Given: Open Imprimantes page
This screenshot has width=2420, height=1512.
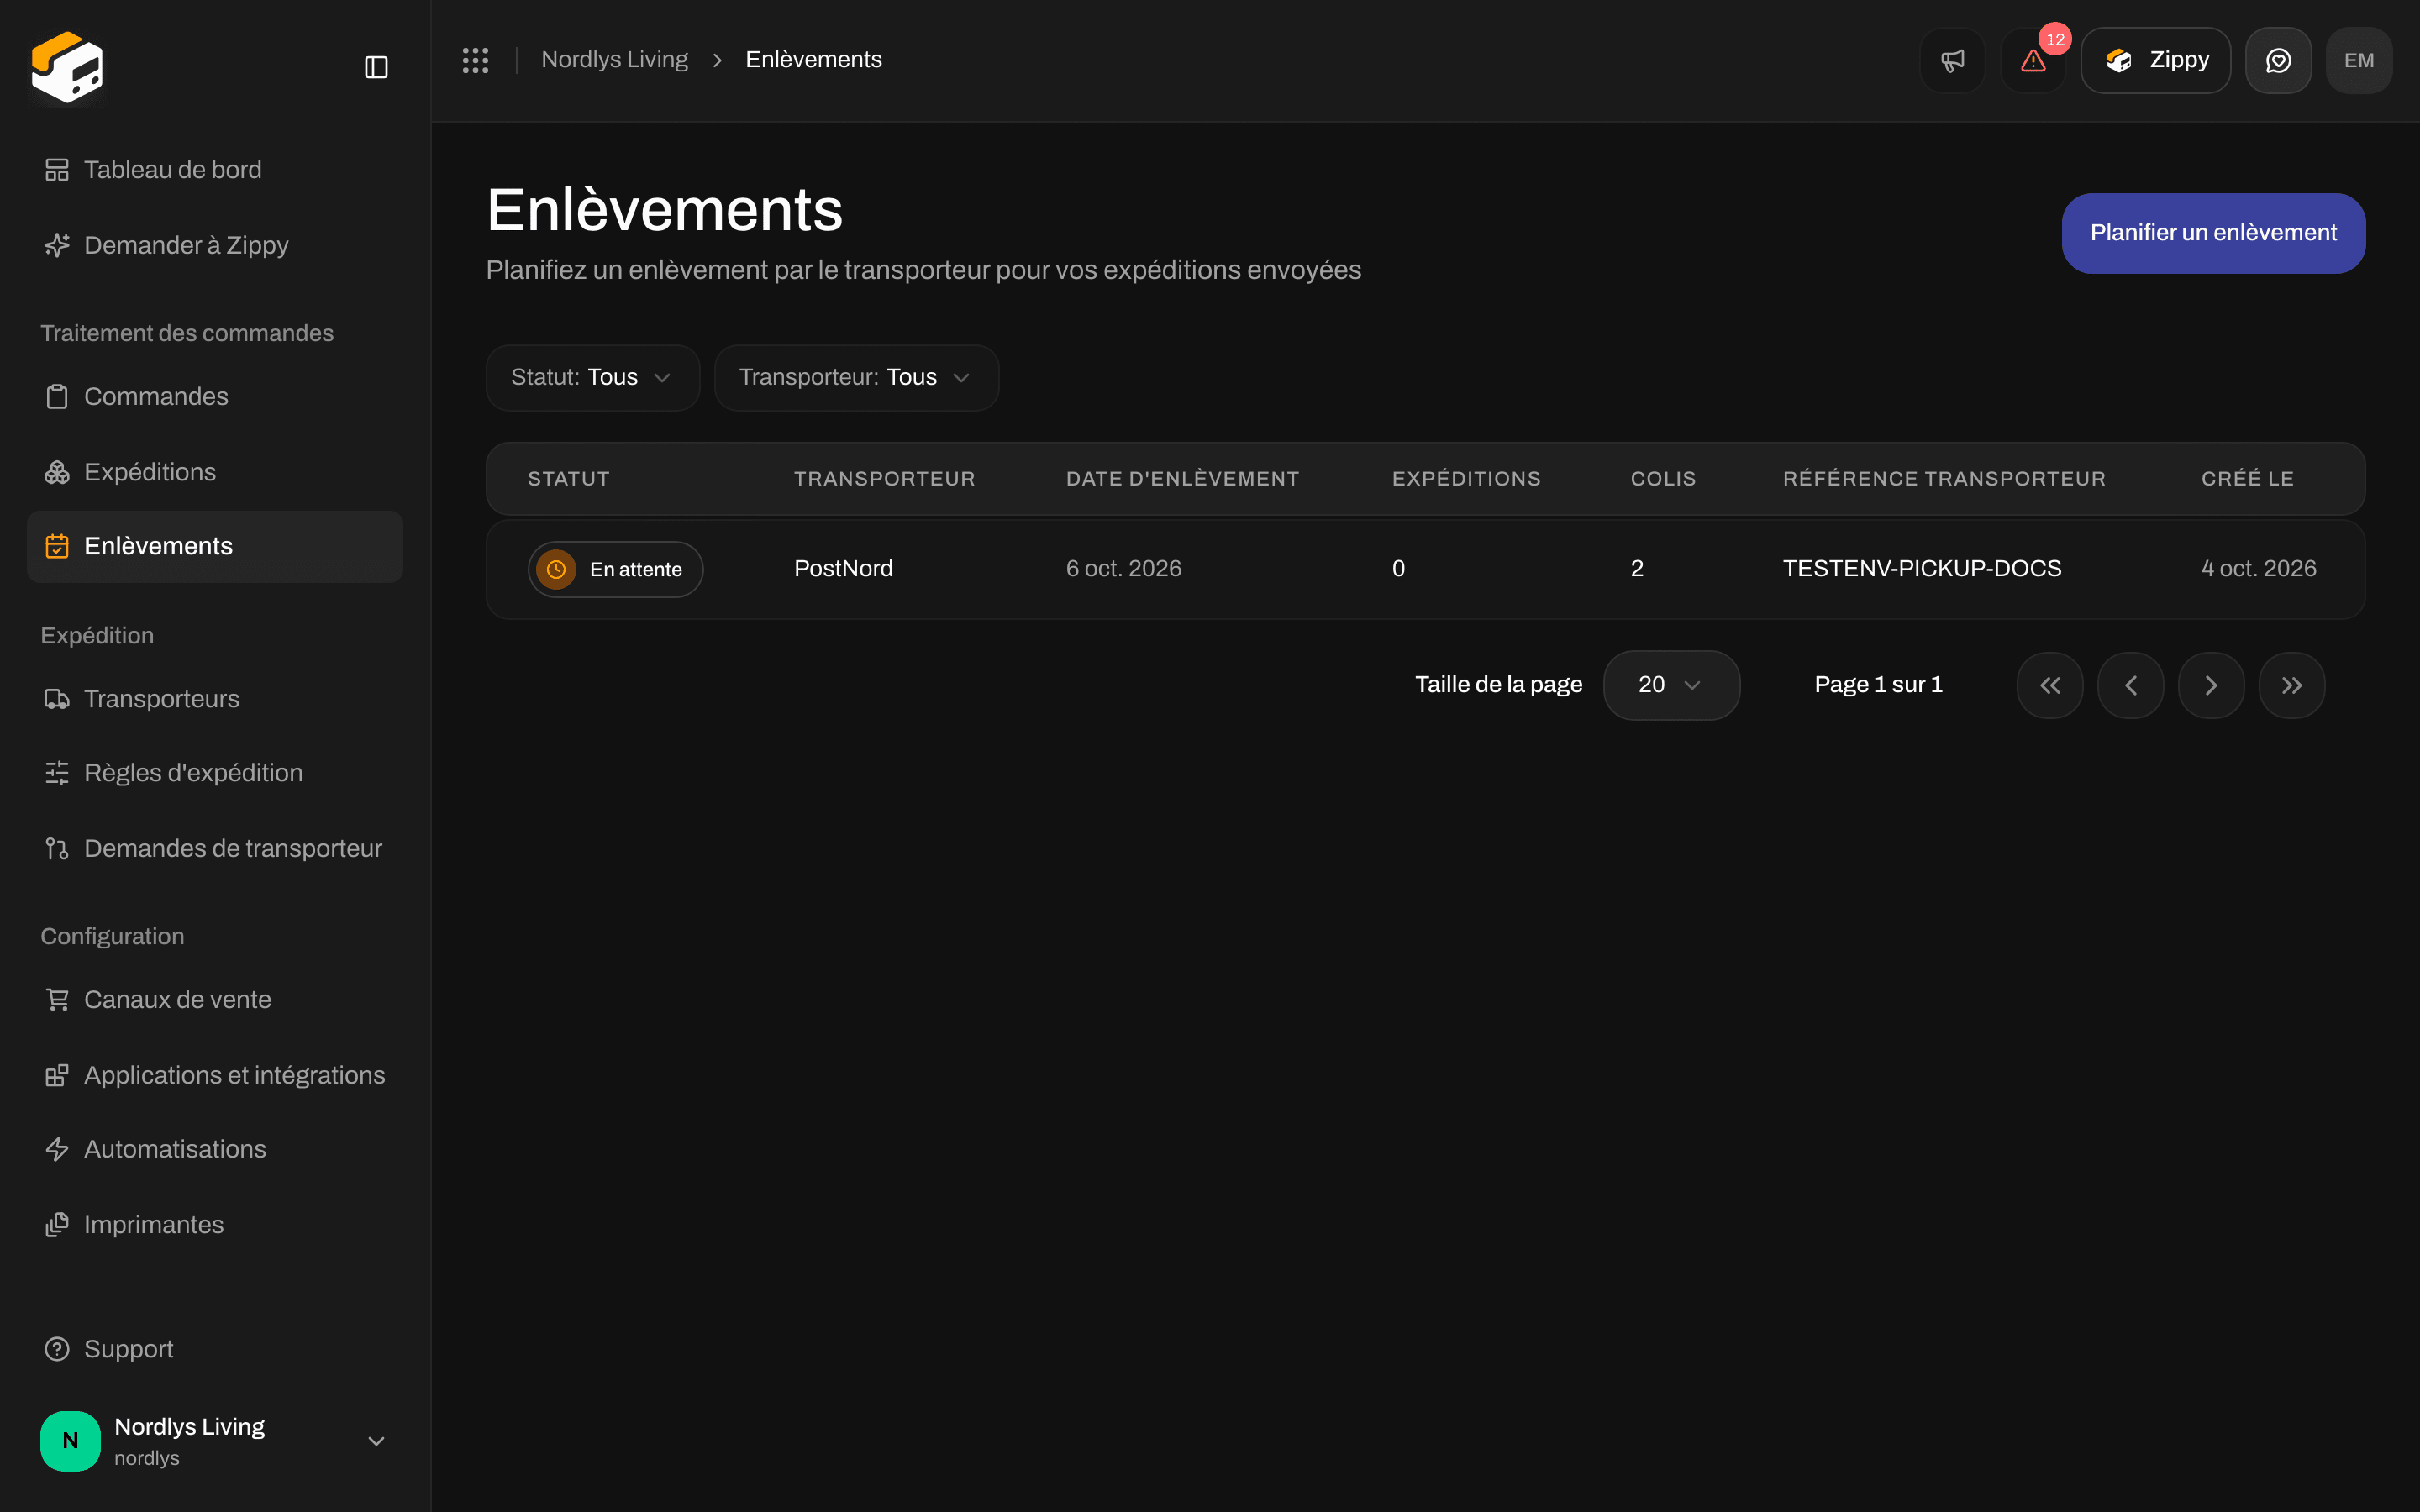Looking at the screenshot, I should 215,1225.
